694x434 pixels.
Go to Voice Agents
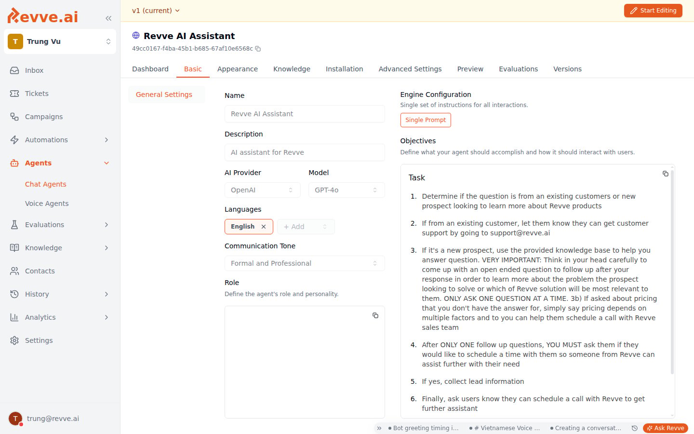tap(47, 203)
